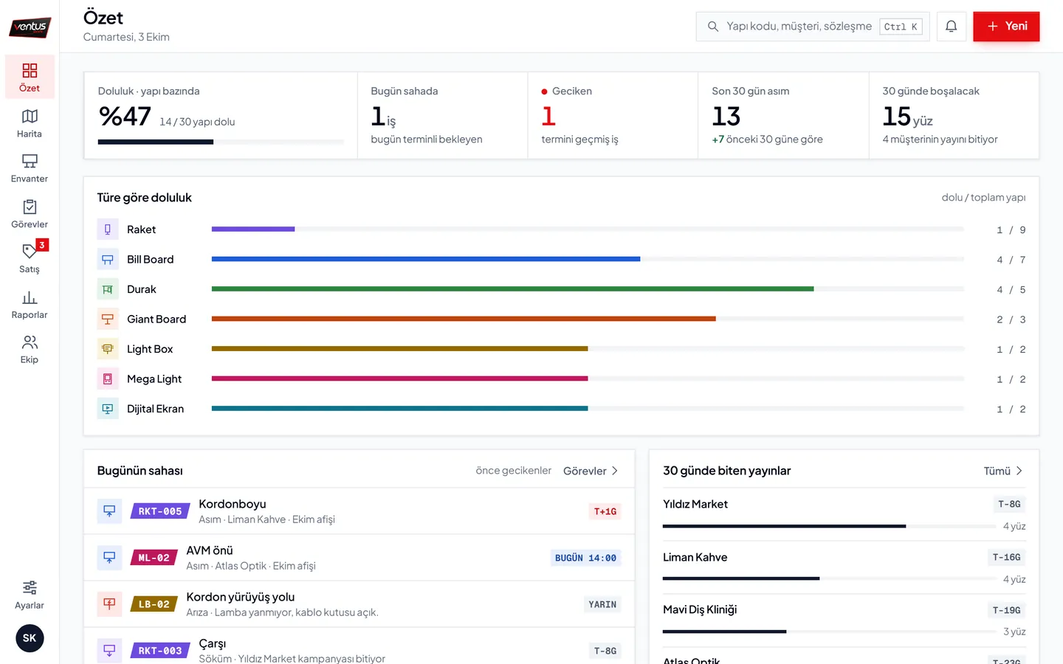Click the Kordon yürüyüş yolu fault icon
Viewport: 1063px width, 664px height.
click(109, 604)
